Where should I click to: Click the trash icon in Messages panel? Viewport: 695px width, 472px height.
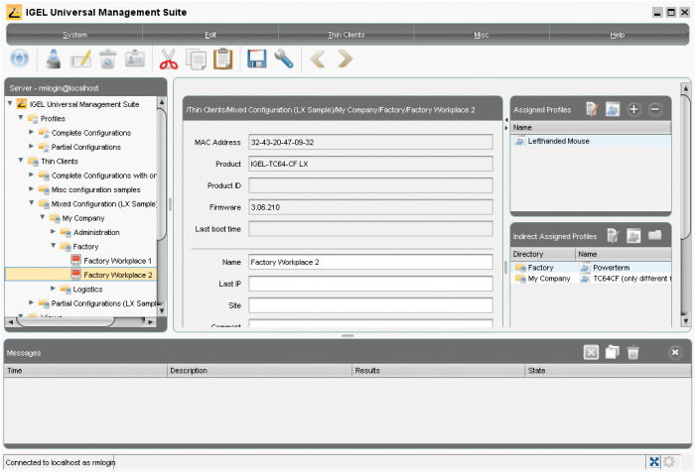(x=633, y=352)
